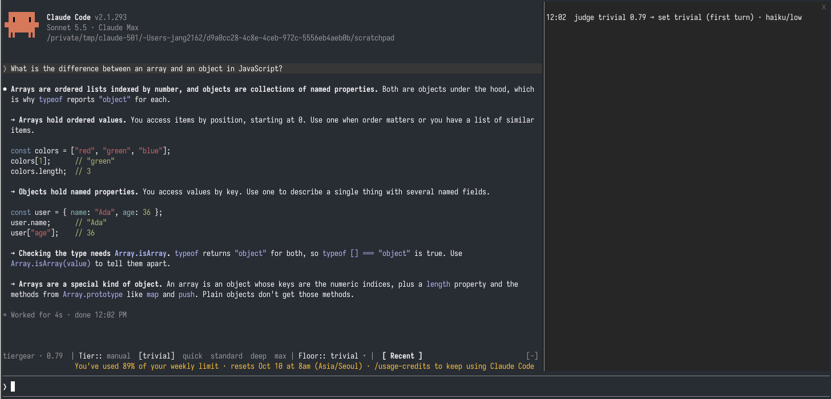The height and width of the screenshot is (399, 831).
Task: Click the /usage-credits command link
Action: coord(400,366)
